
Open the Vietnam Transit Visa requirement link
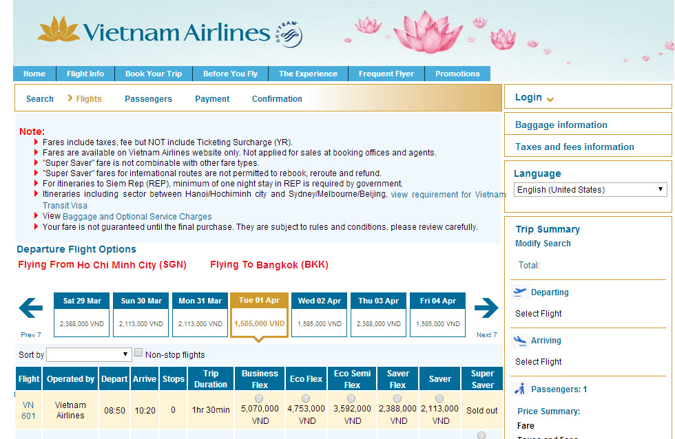tap(274, 200)
